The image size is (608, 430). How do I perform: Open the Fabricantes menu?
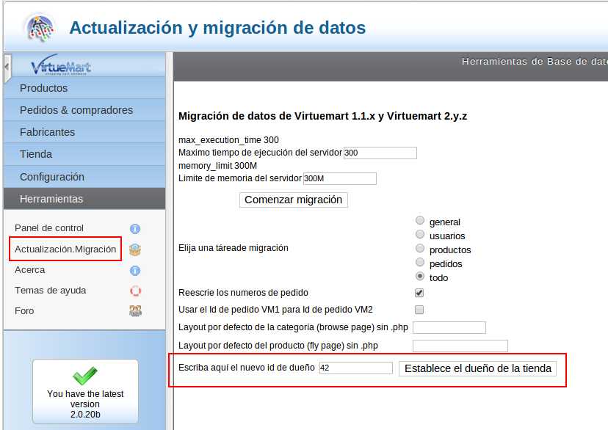click(x=84, y=132)
